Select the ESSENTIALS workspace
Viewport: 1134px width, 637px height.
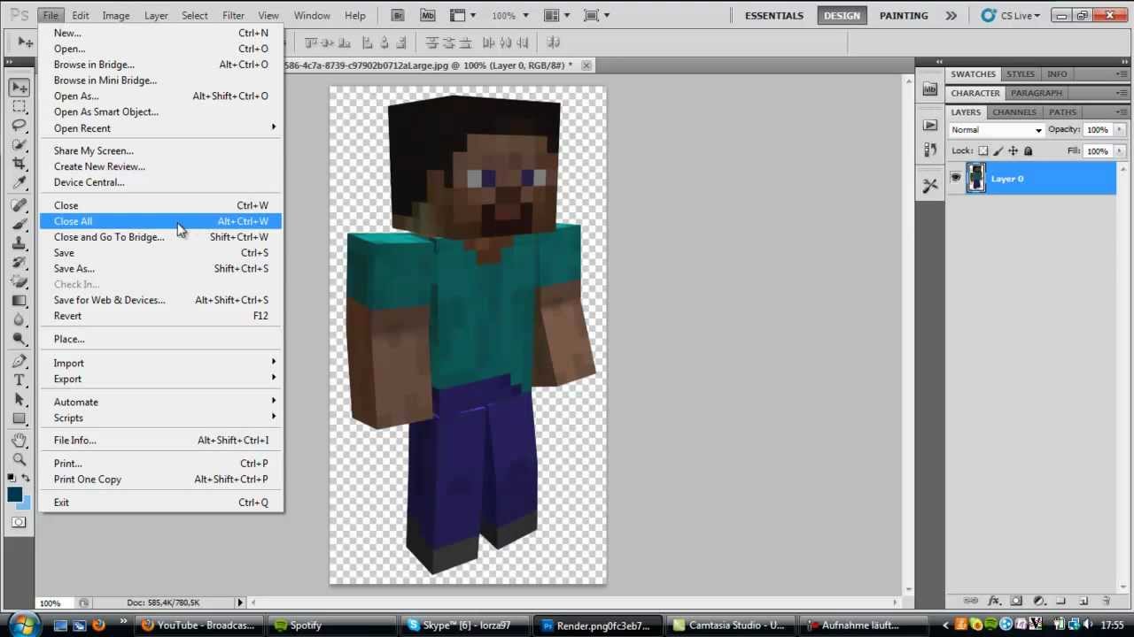[774, 15]
